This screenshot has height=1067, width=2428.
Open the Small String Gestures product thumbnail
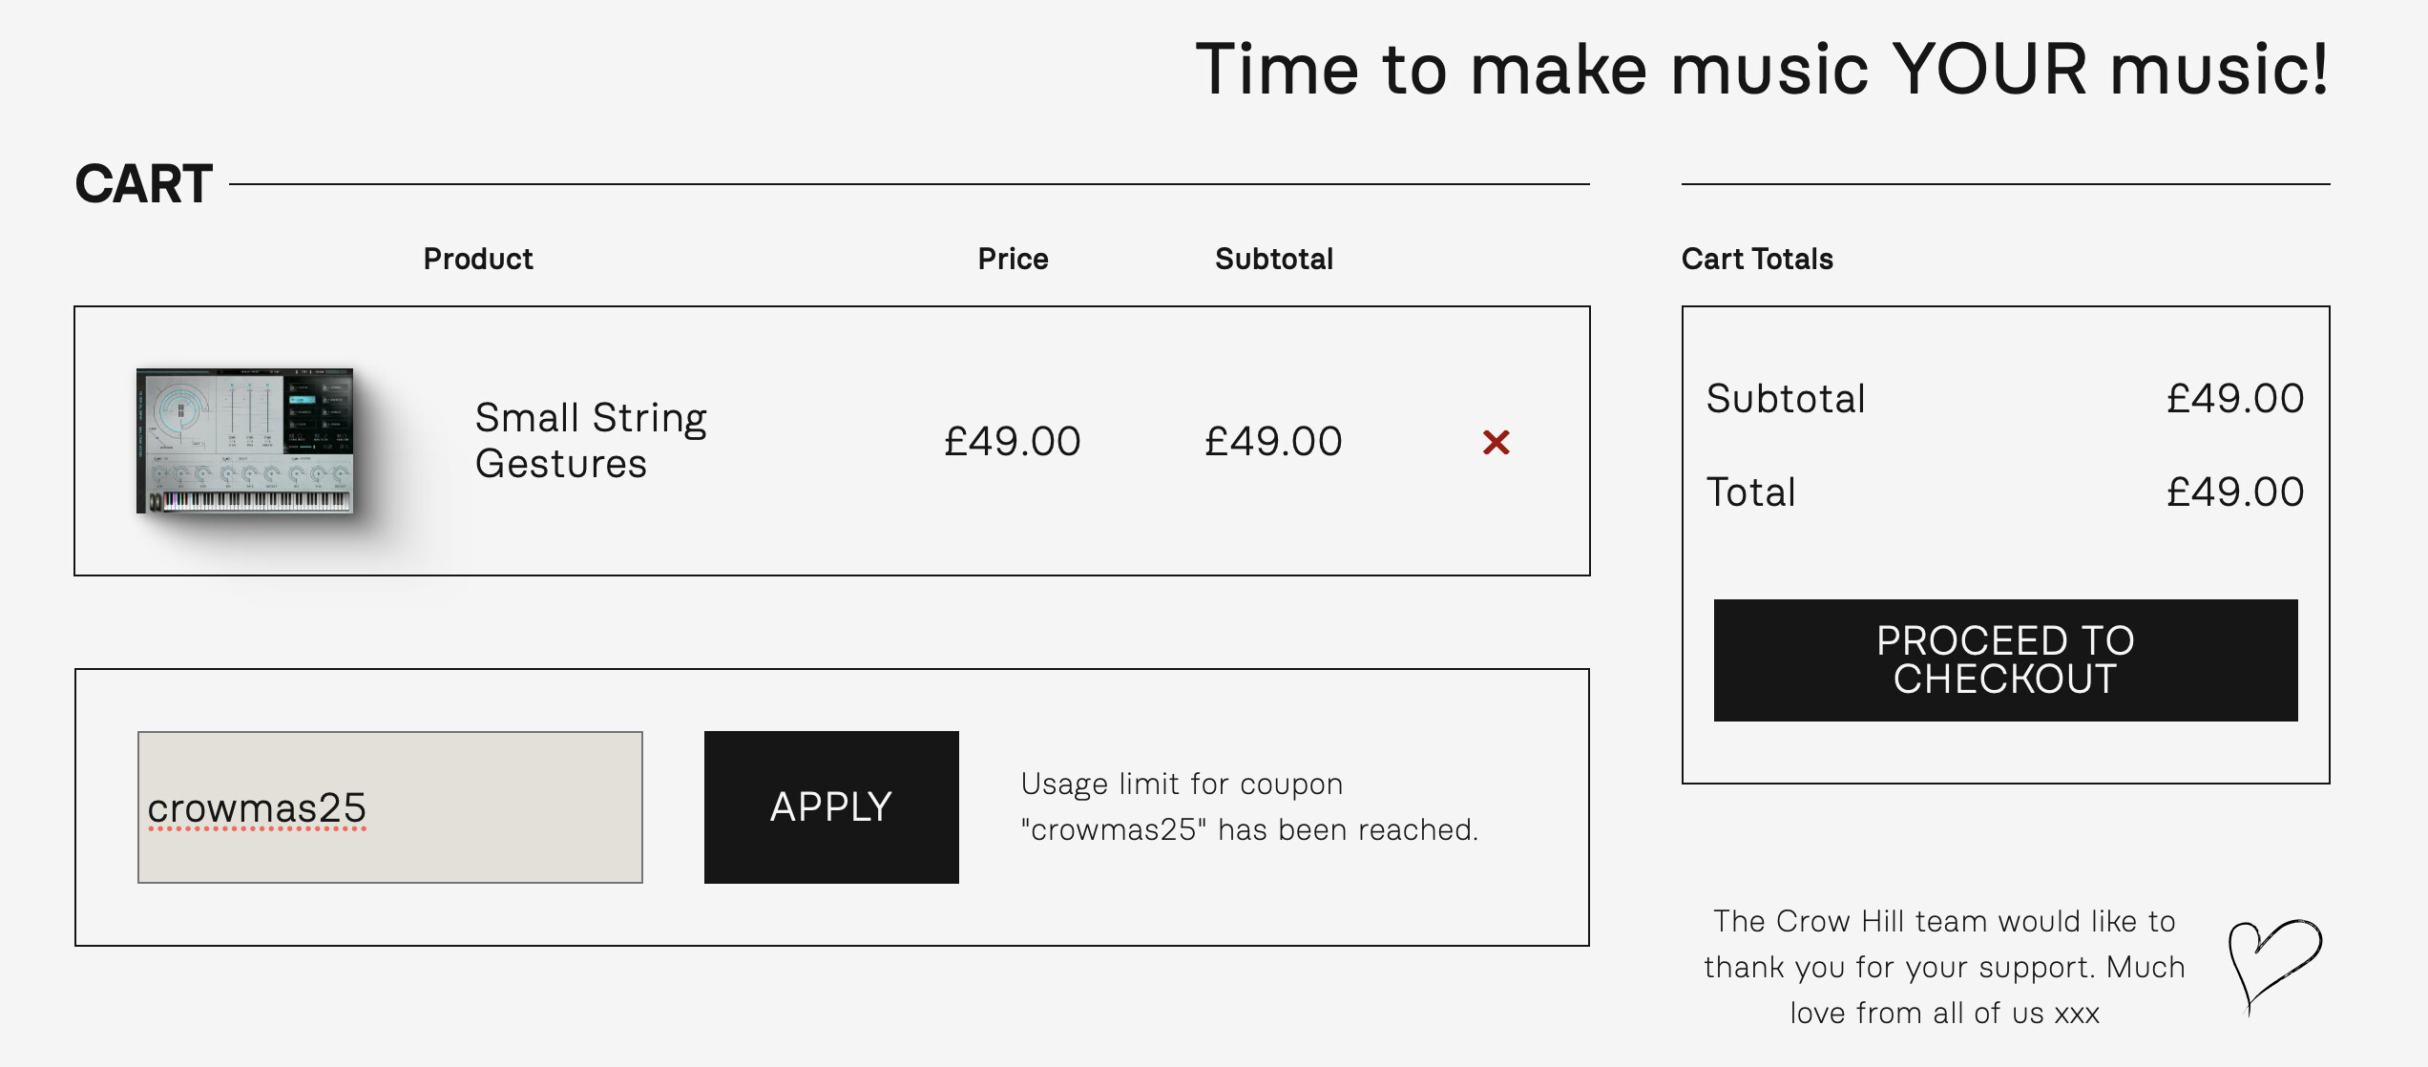245,441
